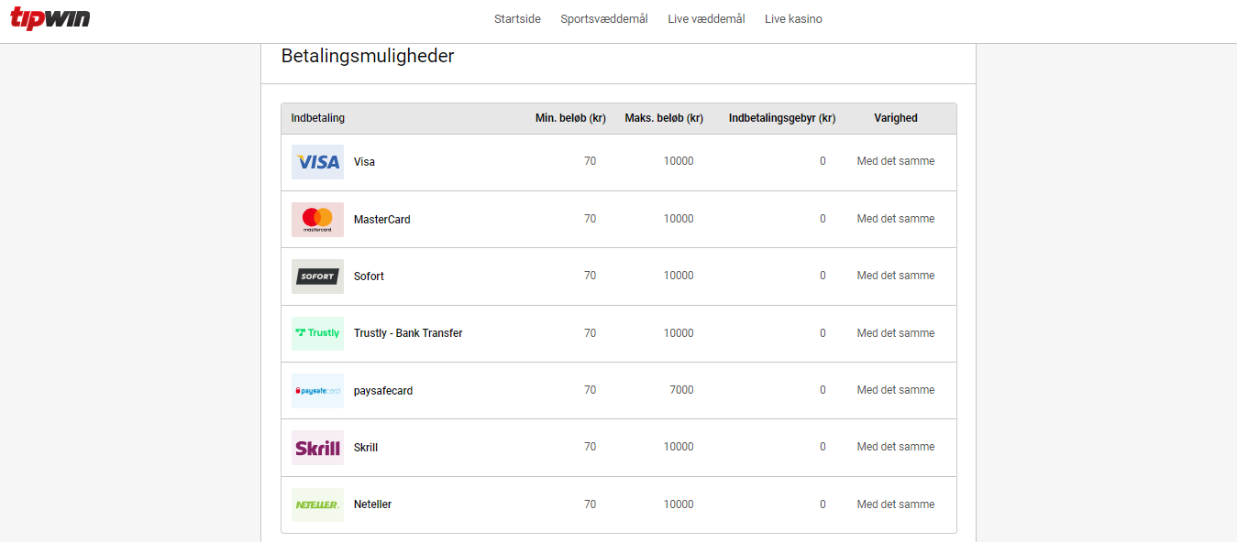Select the Neteller logo

click(x=317, y=504)
